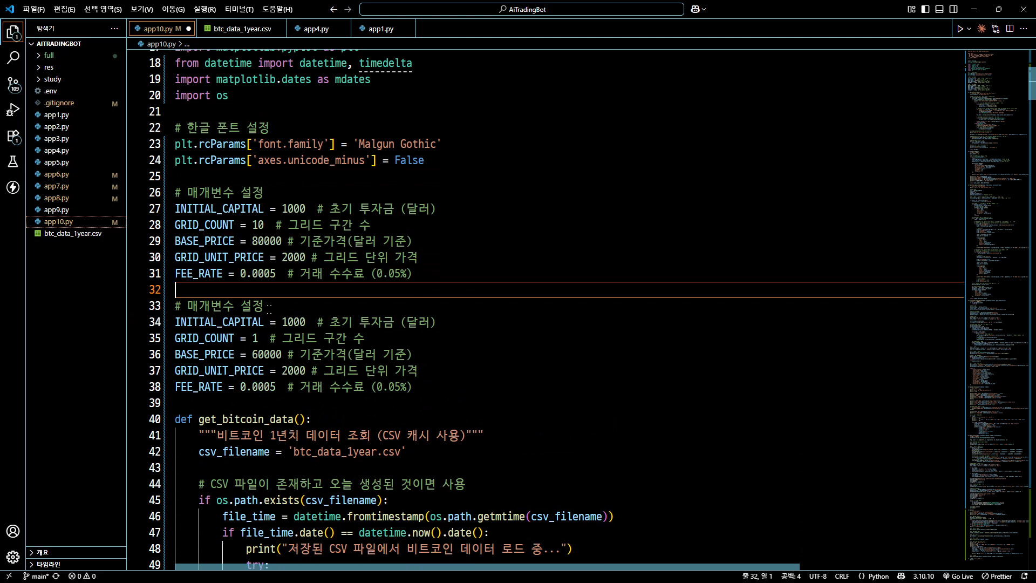Expand the study folder in the Explorer
Screen dimensions: 1036x583
[x=52, y=79]
